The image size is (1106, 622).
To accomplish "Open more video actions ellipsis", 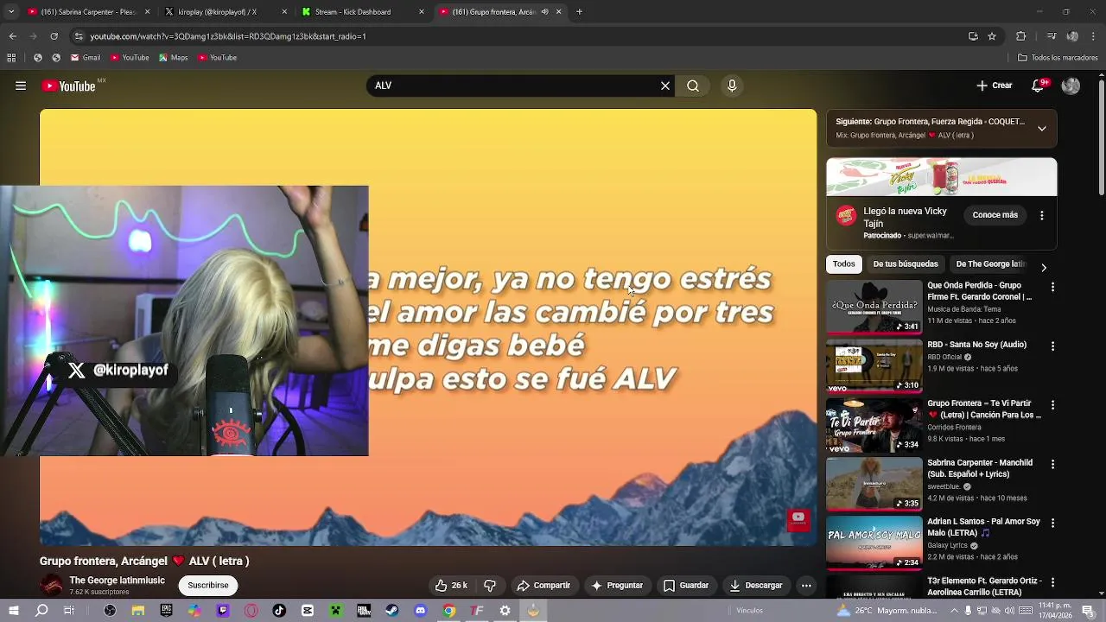I will coord(806,586).
